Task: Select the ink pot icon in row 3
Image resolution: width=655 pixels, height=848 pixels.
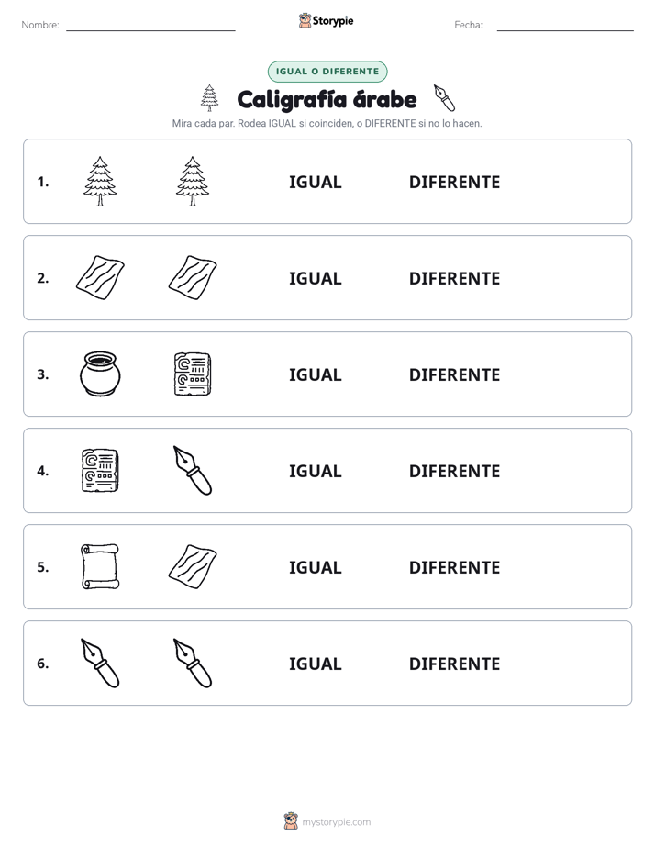Action: pyautogui.click(x=100, y=374)
